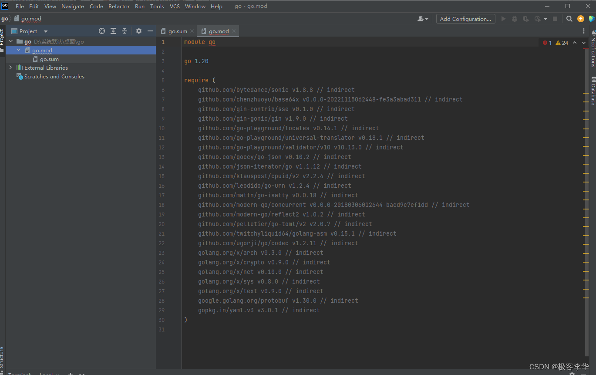Screen dimensions: 596x375
Task: Click the orange IDE update icon
Action: pyautogui.click(x=581, y=19)
